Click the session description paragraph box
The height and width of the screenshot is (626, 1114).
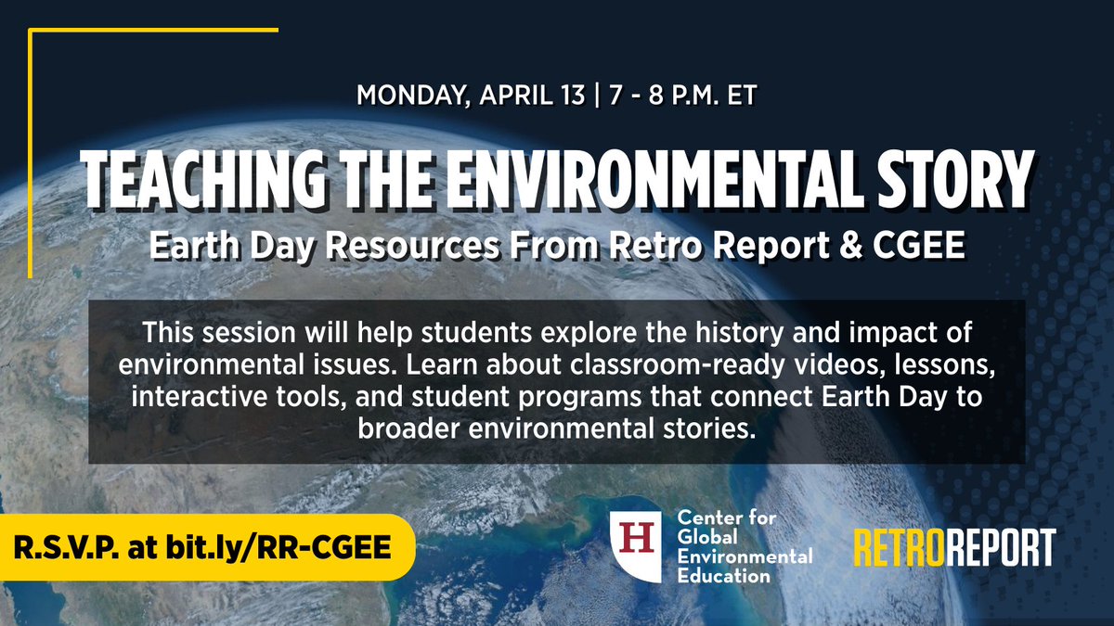click(557, 382)
